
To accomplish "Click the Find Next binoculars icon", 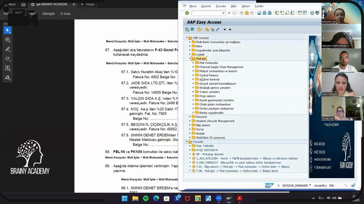I will pyautogui.click(x=270, y=13).
